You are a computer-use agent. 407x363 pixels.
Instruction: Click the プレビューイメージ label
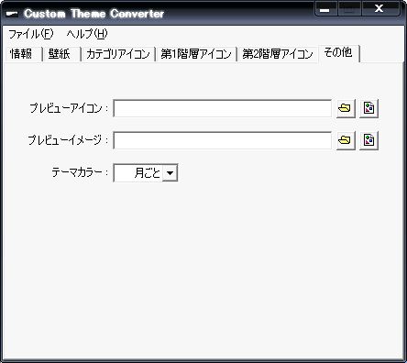68,140
